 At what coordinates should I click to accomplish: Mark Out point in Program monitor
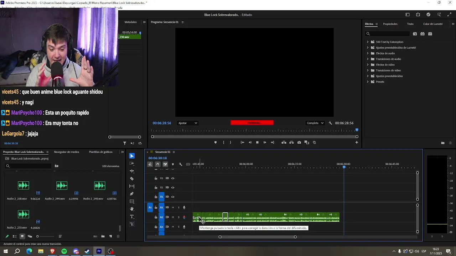[230, 143]
